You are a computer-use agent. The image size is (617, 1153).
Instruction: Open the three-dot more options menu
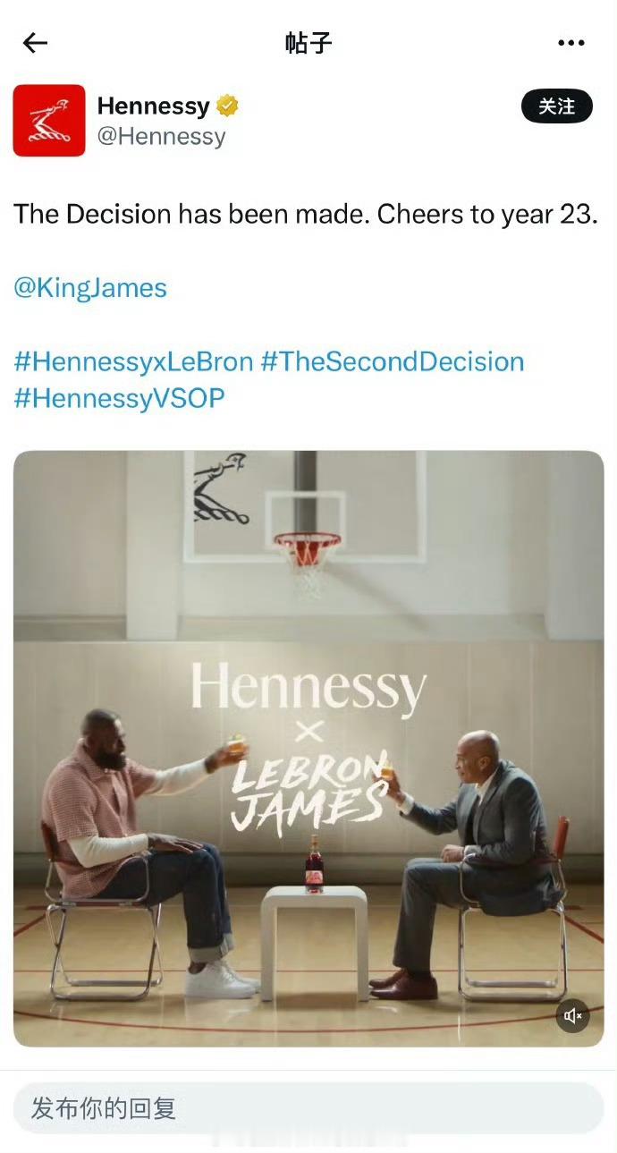point(571,43)
